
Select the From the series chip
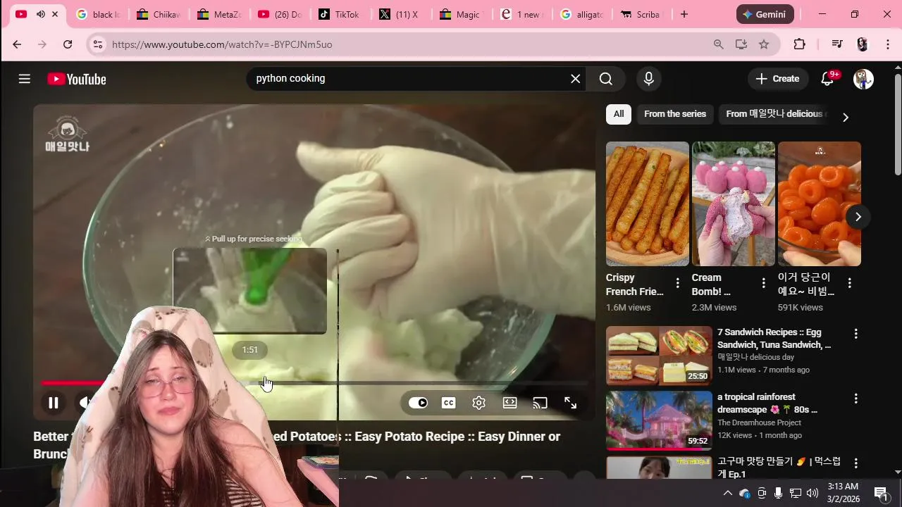[x=675, y=114]
